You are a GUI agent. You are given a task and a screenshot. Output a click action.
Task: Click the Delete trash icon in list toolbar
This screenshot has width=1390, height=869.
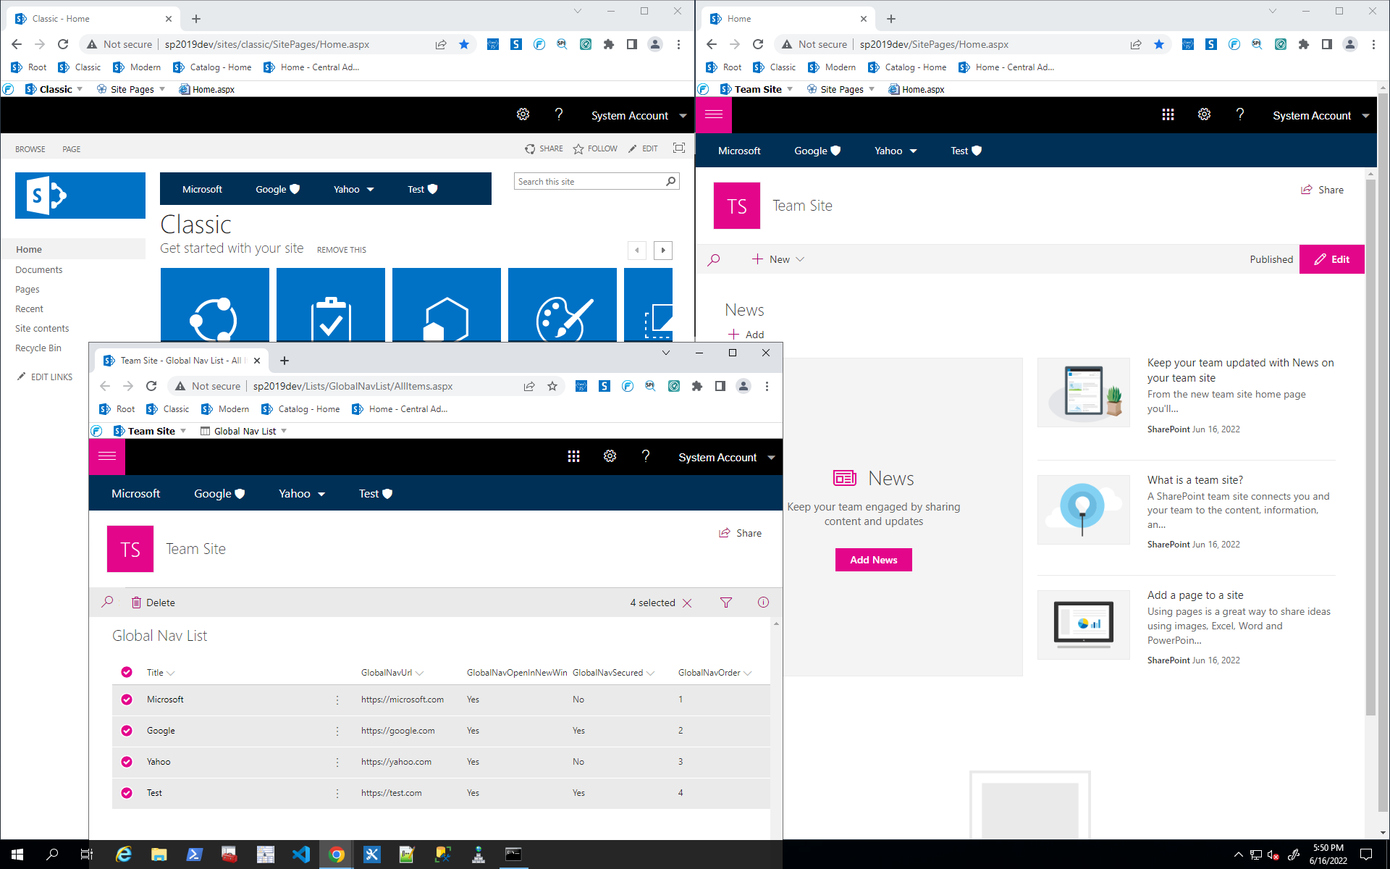pyautogui.click(x=136, y=603)
